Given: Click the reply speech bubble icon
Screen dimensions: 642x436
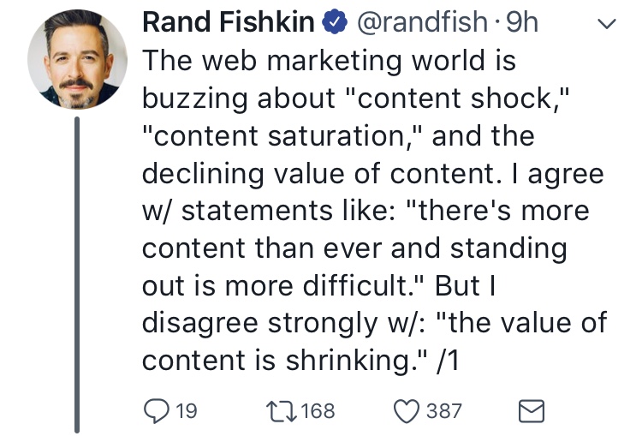Looking at the screenshot, I should [x=157, y=411].
